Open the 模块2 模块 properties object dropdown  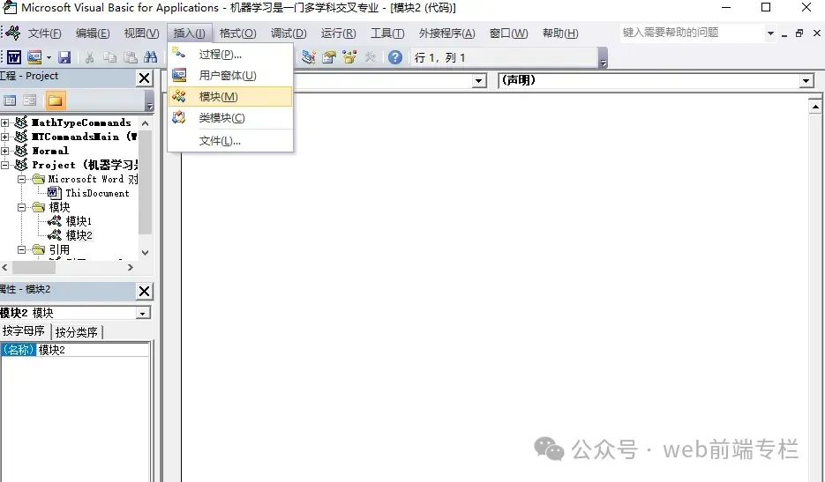[142, 314]
